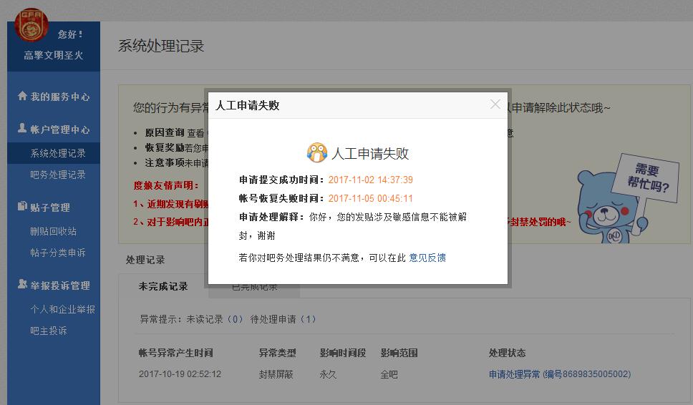Switch to the 未完成记录 tab
This screenshot has width=693, height=405.
coord(163,286)
